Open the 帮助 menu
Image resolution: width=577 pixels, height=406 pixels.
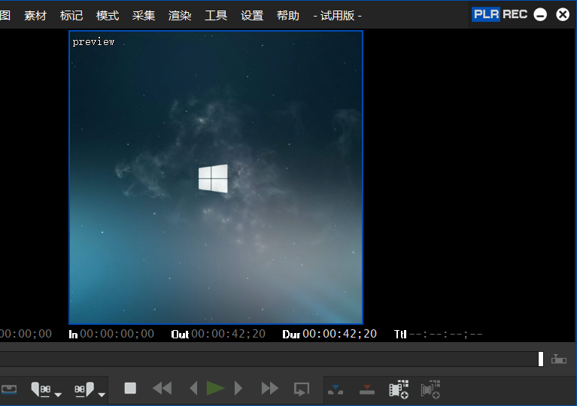pyautogui.click(x=288, y=16)
